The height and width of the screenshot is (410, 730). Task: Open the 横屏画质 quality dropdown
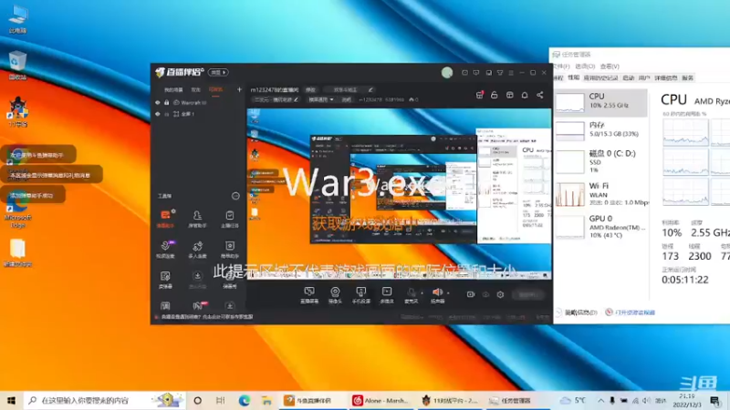click(321, 99)
